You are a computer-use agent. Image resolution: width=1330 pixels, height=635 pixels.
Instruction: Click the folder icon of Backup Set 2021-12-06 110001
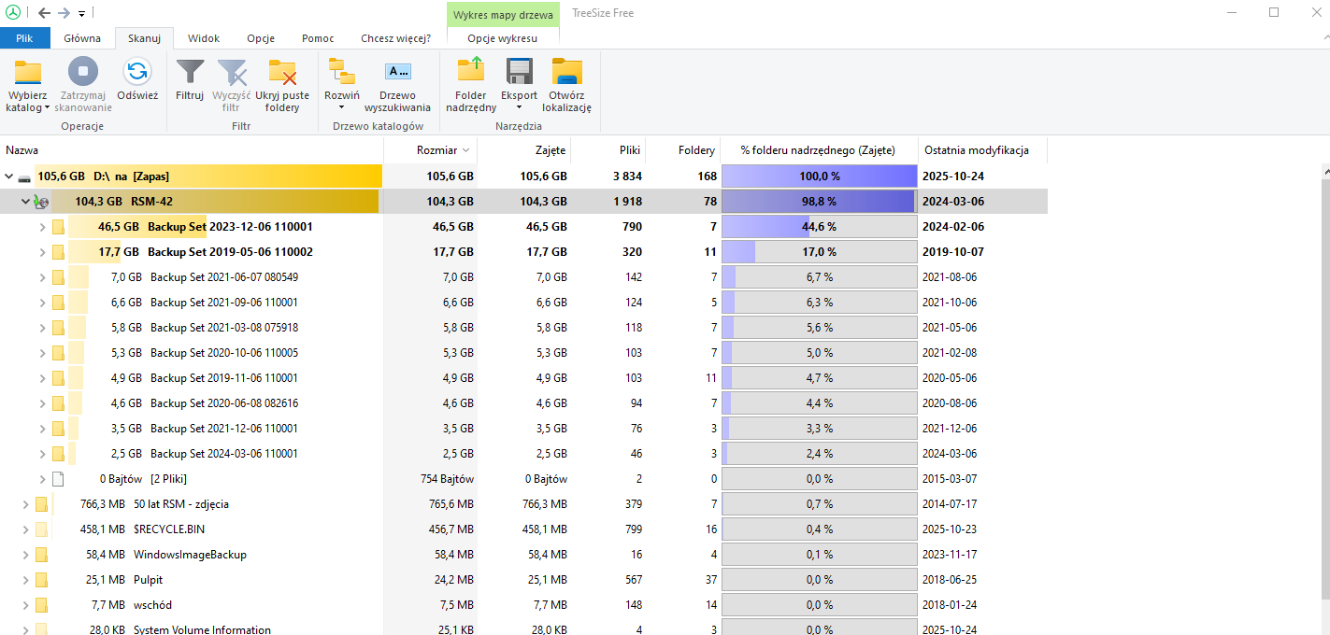click(58, 428)
